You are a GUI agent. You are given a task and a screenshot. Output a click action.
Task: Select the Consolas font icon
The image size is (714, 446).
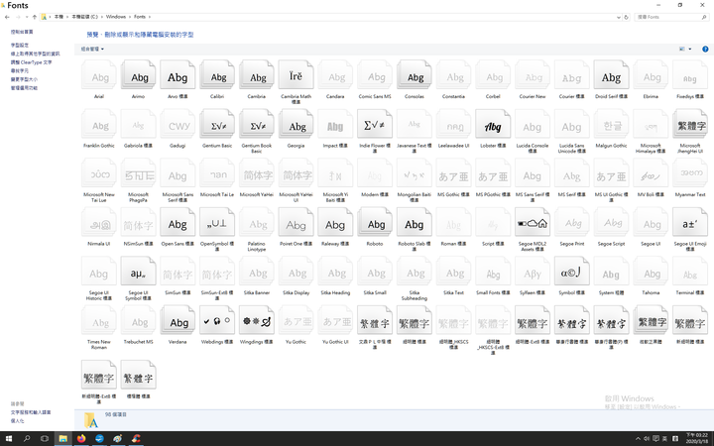tap(414, 75)
